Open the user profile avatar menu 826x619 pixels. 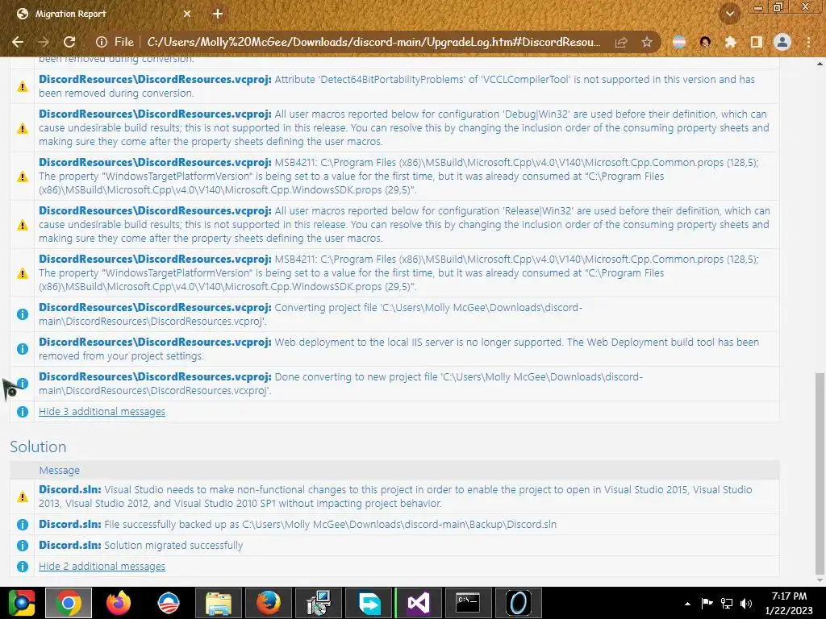click(x=782, y=42)
